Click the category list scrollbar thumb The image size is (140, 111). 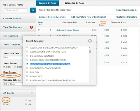click(90, 52)
